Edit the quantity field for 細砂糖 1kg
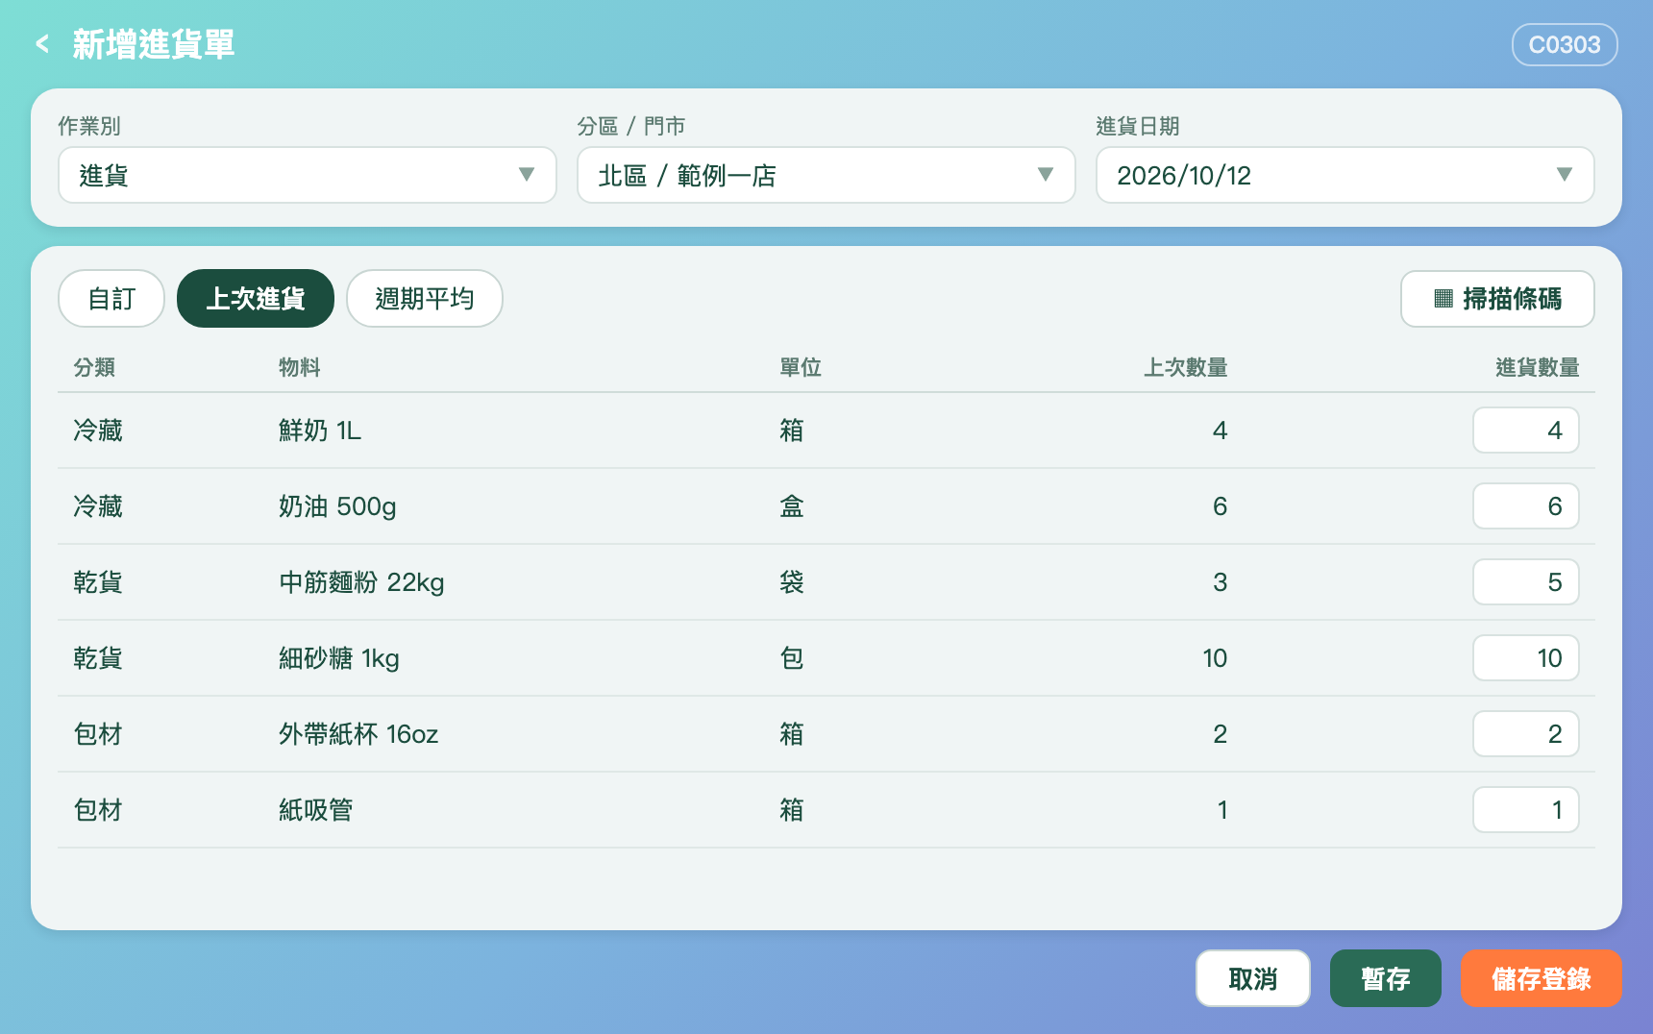Viewport: 1653px width, 1034px height. (x=1525, y=658)
